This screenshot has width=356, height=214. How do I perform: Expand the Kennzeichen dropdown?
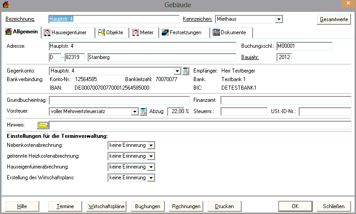(279, 19)
